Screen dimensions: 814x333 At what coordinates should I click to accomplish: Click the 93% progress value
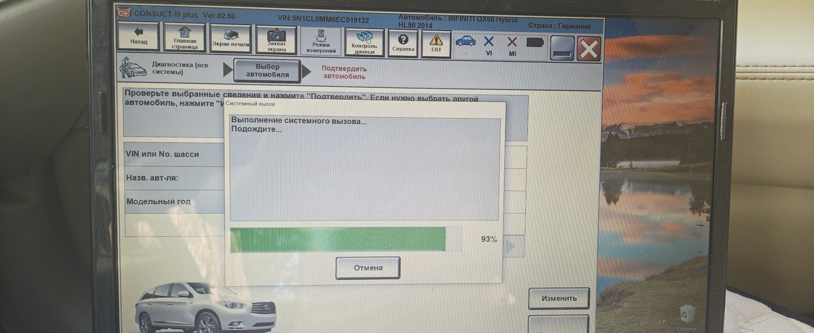tap(489, 239)
